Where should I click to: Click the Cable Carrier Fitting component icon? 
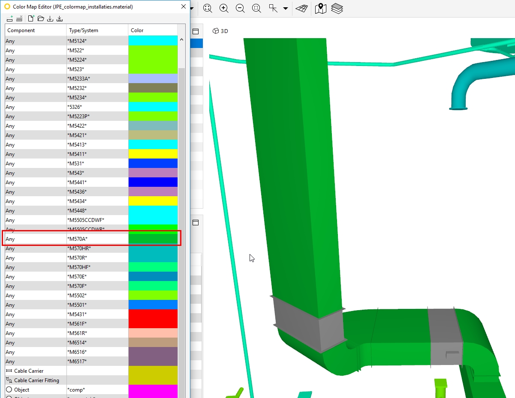pos(9,380)
